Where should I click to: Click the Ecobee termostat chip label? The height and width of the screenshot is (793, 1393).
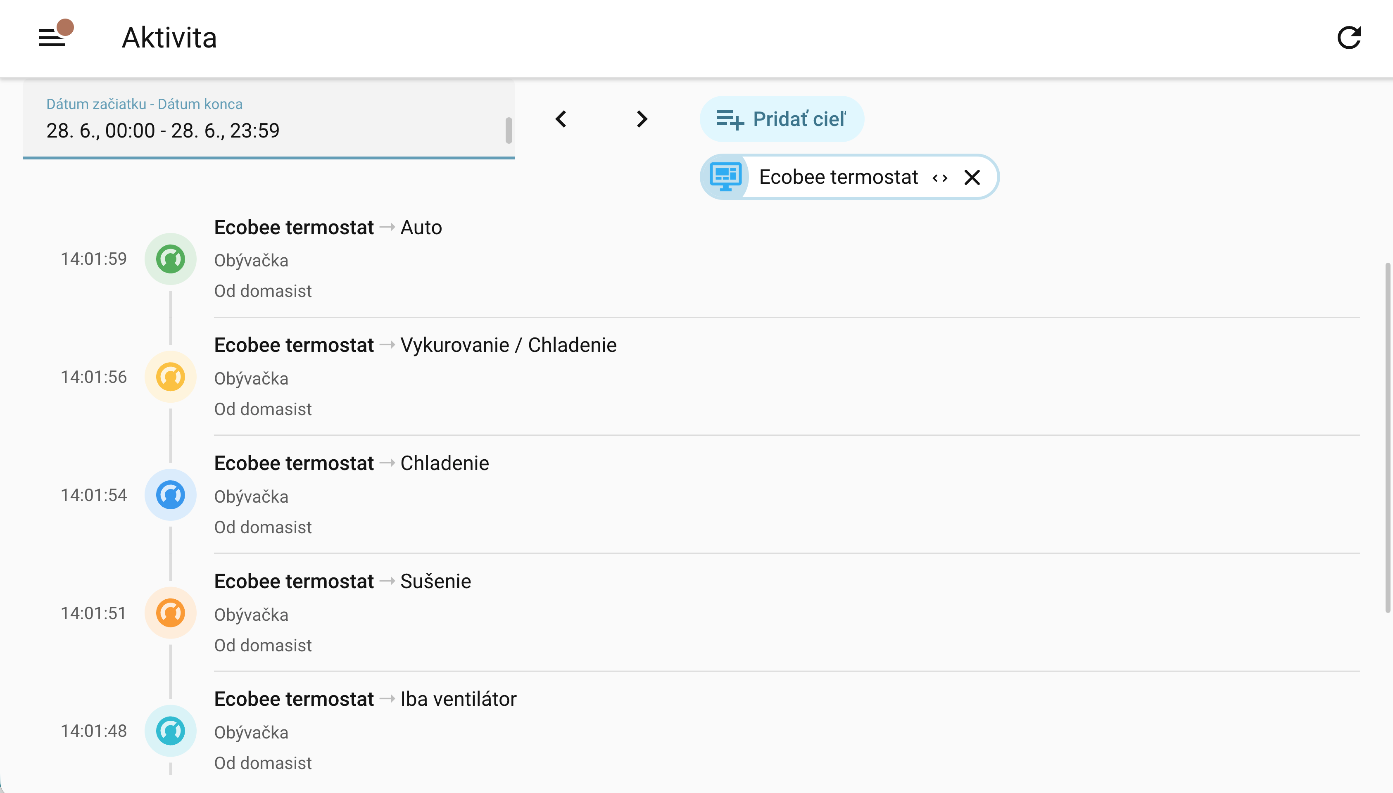[839, 177]
